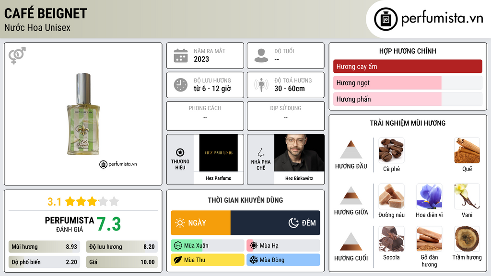Click the calendar icon for release year

click(x=181, y=56)
